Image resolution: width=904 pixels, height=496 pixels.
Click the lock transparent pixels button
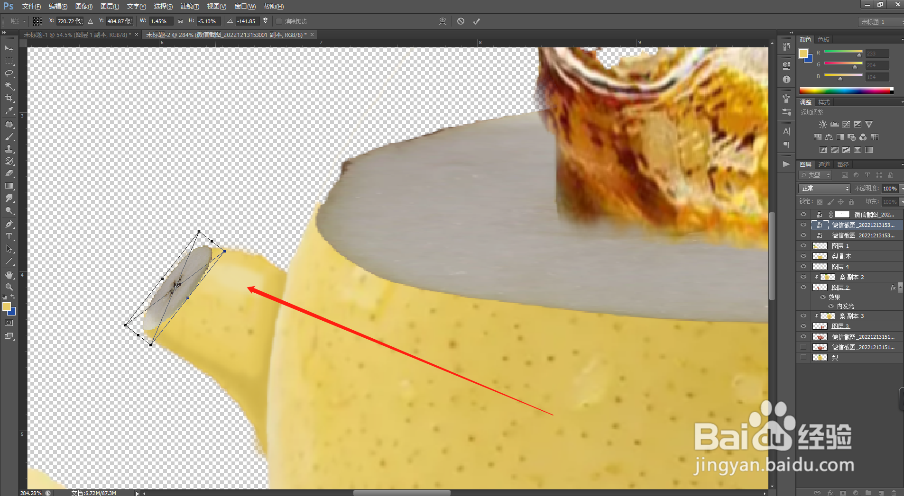(820, 202)
